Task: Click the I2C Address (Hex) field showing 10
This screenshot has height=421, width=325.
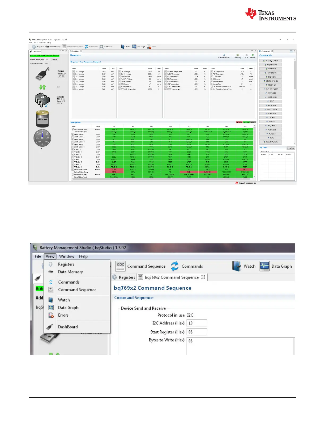Action: point(197,323)
